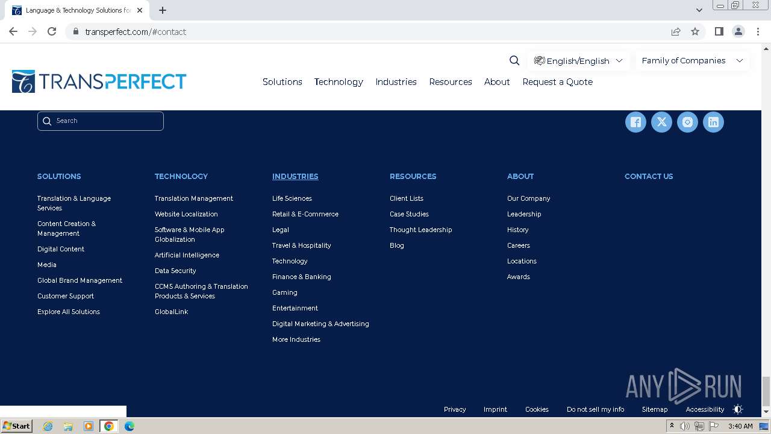The width and height of the screenshot is (771, 434).
Task: Click the page vertical scrollbar thumb
Action: point(766,391)
